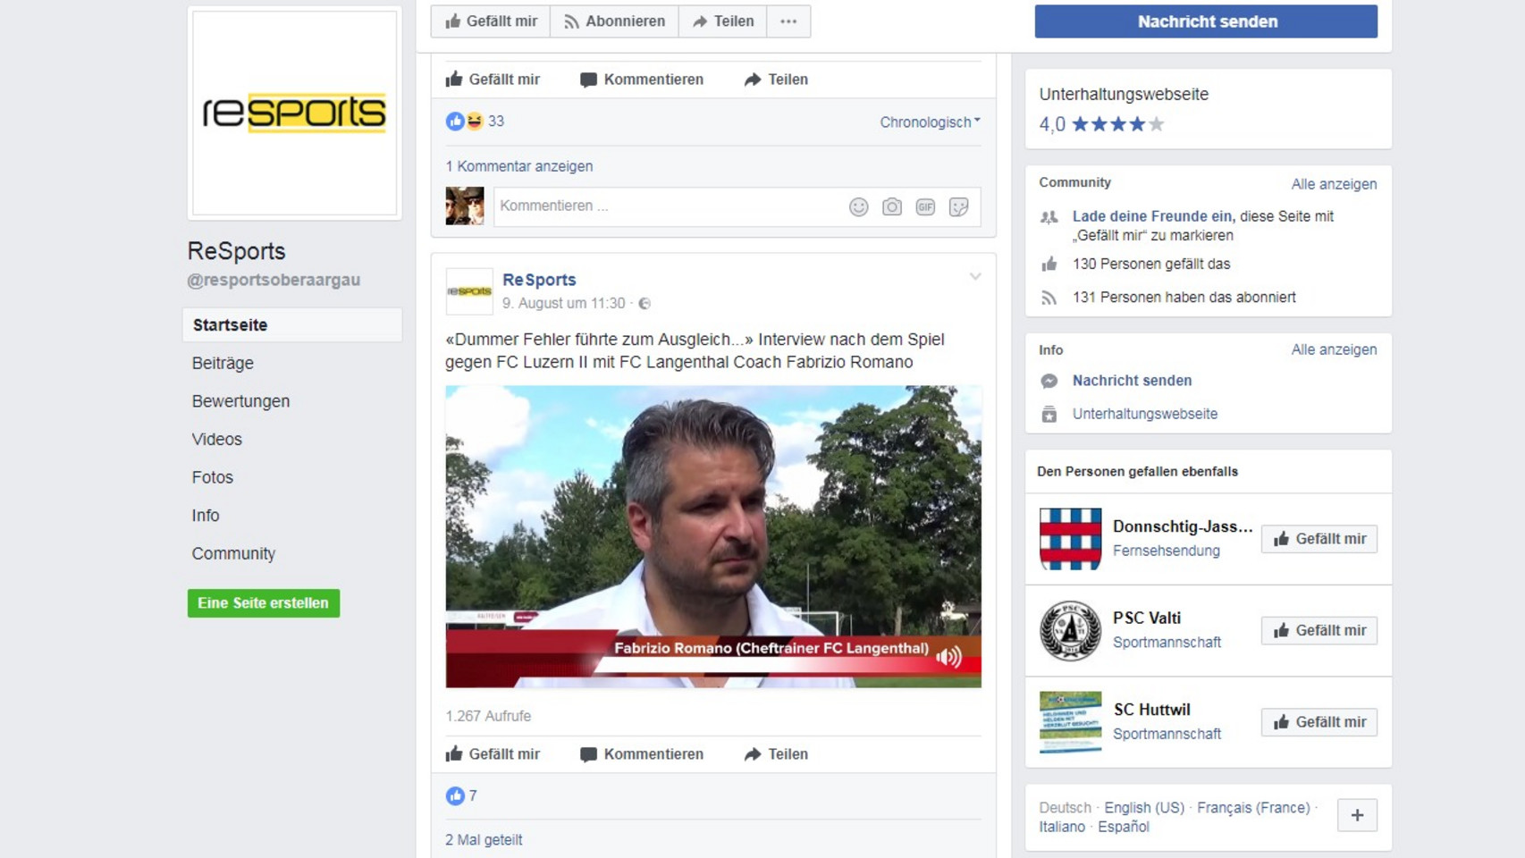Select Startseite in the sidebar
1525x858 pixels.
tap(292, 325)
